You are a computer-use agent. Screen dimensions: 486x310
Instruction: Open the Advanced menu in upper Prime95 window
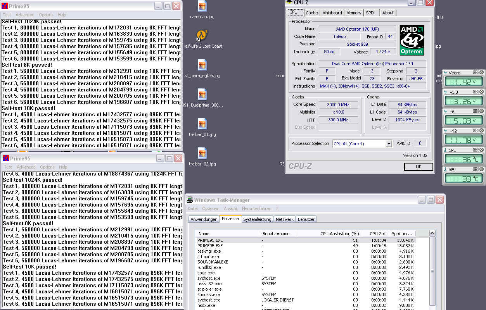25,15
